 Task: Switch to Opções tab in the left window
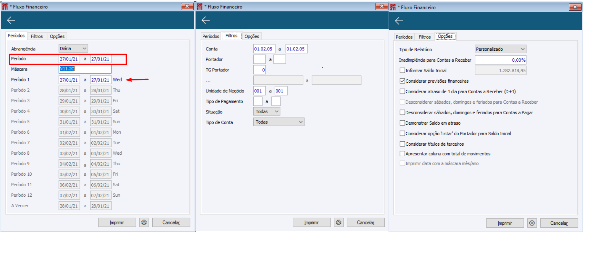[57, 36]
